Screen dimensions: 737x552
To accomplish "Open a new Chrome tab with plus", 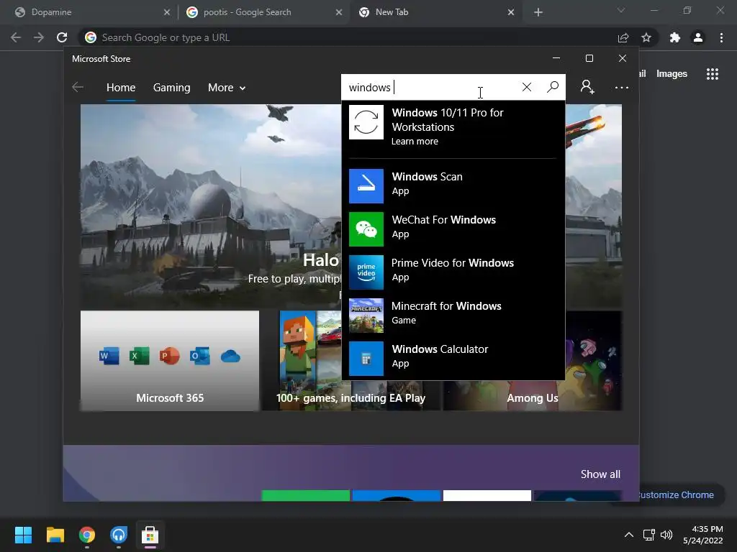I will point(538,12).
